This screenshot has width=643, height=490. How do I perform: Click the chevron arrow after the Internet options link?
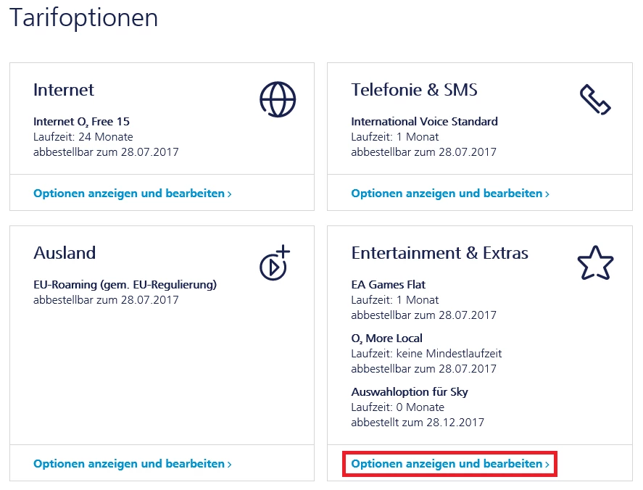point(230,194)
